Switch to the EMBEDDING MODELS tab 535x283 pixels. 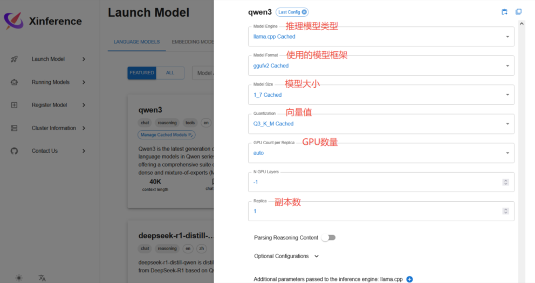[x=193, y=42]
